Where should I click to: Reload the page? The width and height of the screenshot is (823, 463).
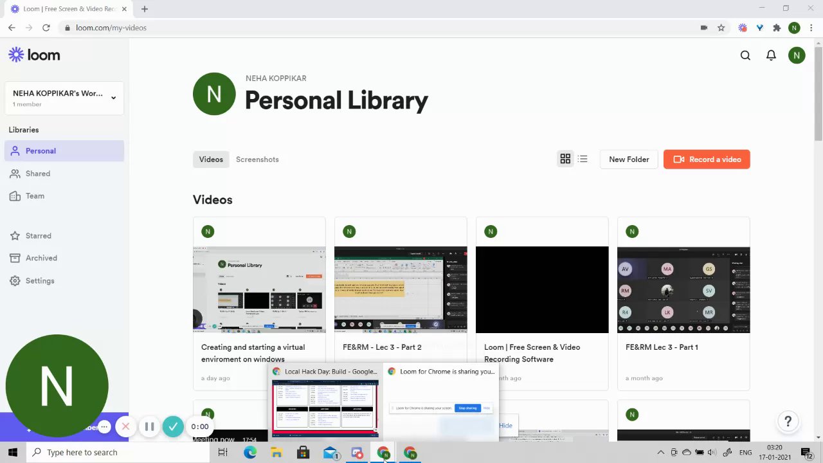click(46, 28)
